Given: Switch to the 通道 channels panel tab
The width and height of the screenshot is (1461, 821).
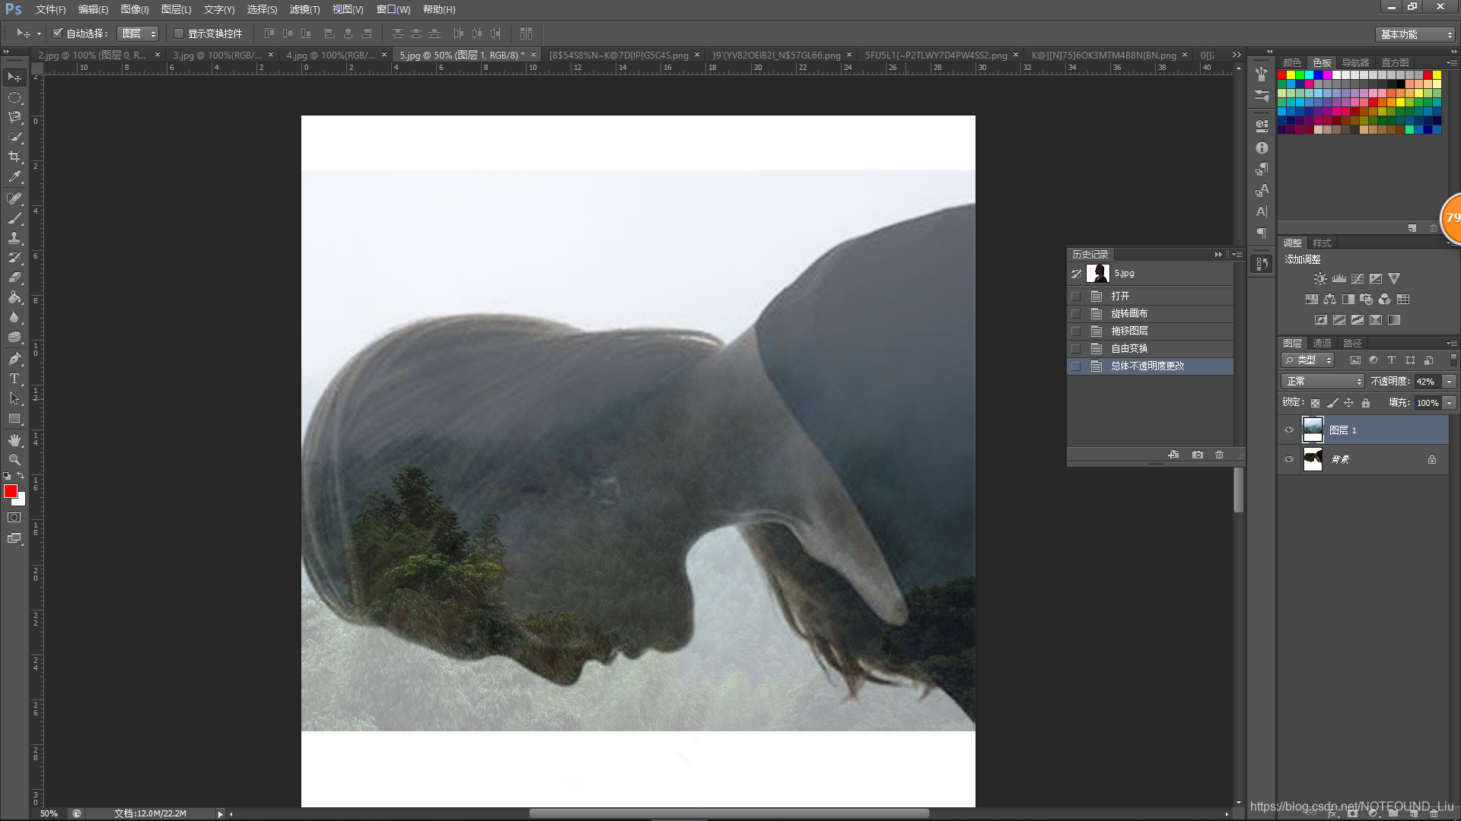Looking at the screenshot, I should 1323,344.
